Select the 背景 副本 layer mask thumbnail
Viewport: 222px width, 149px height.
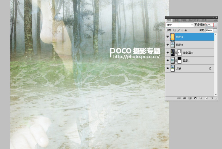pos(179,52)
